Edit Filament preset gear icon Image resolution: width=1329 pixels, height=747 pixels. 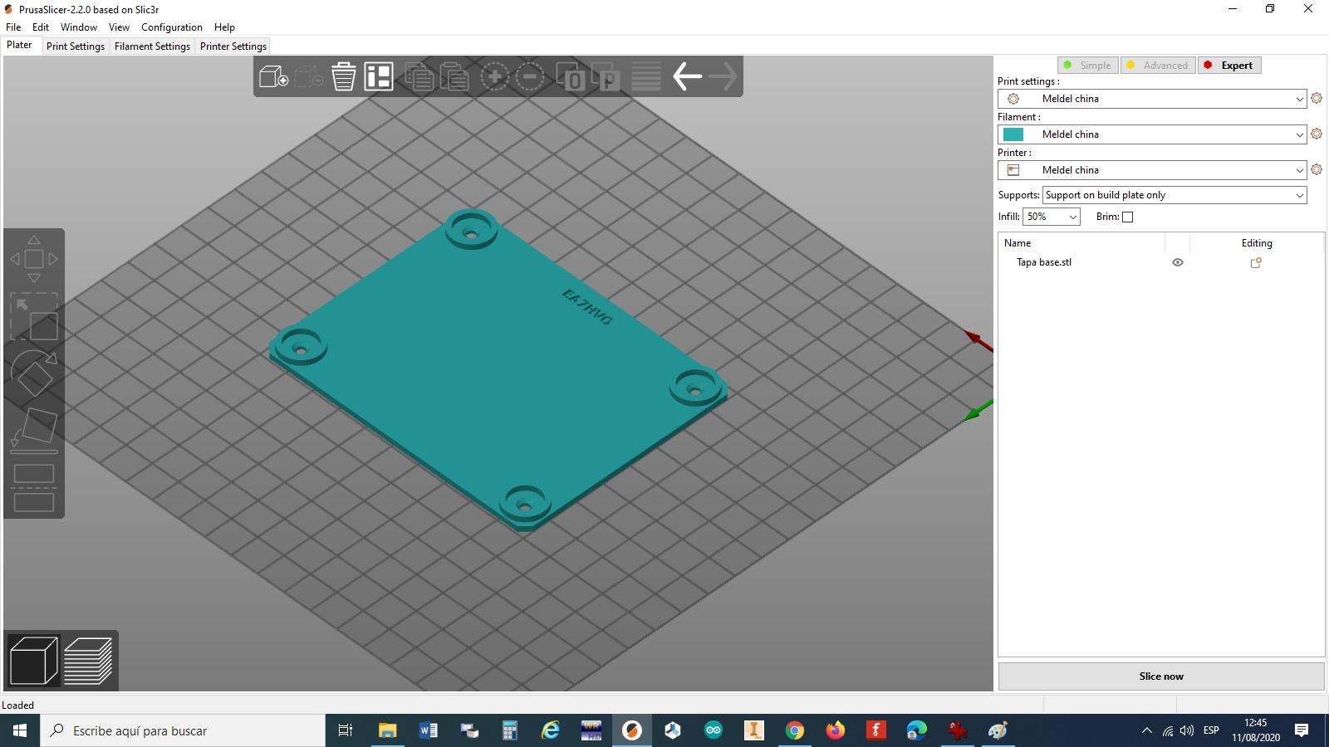1317,134
